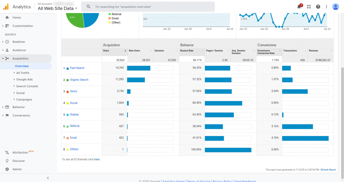Screen dimensions: 344x182
Task: Click the 14,769 Paid Search users value
Action: click(x=120, y=68)
